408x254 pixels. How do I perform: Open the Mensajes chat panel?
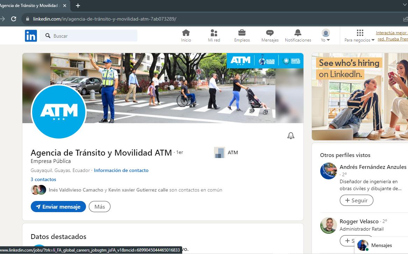381,245
